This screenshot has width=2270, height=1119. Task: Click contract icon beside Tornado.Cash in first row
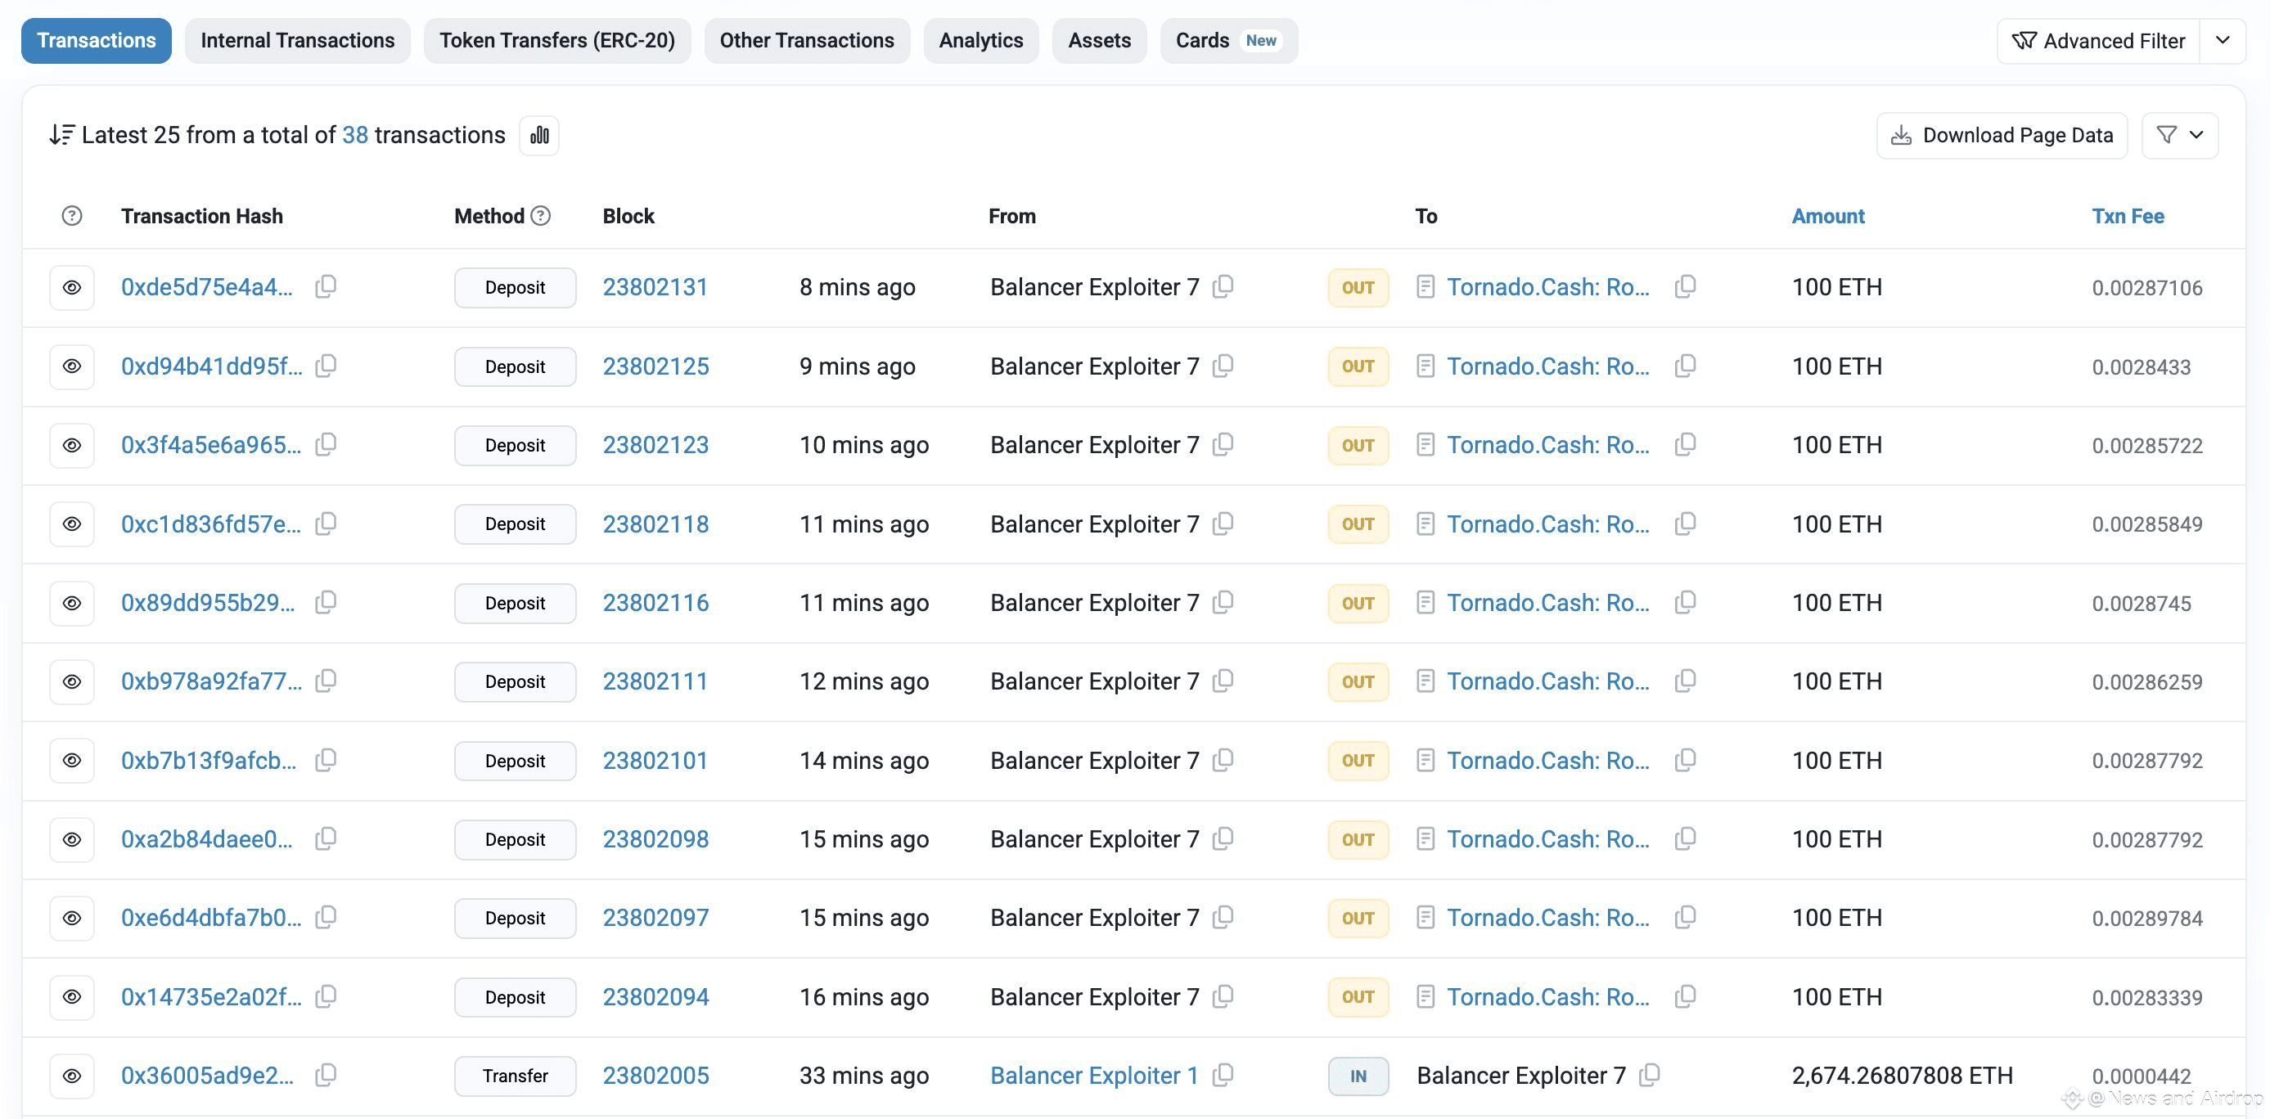pyautogui.click(x=1425, y=286)
